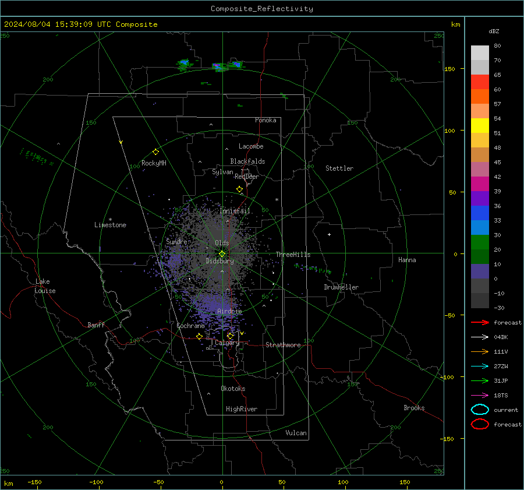Select the yellow radar-site diamond above Didsbury
The image size is (524, 490).
coord(222,254)
